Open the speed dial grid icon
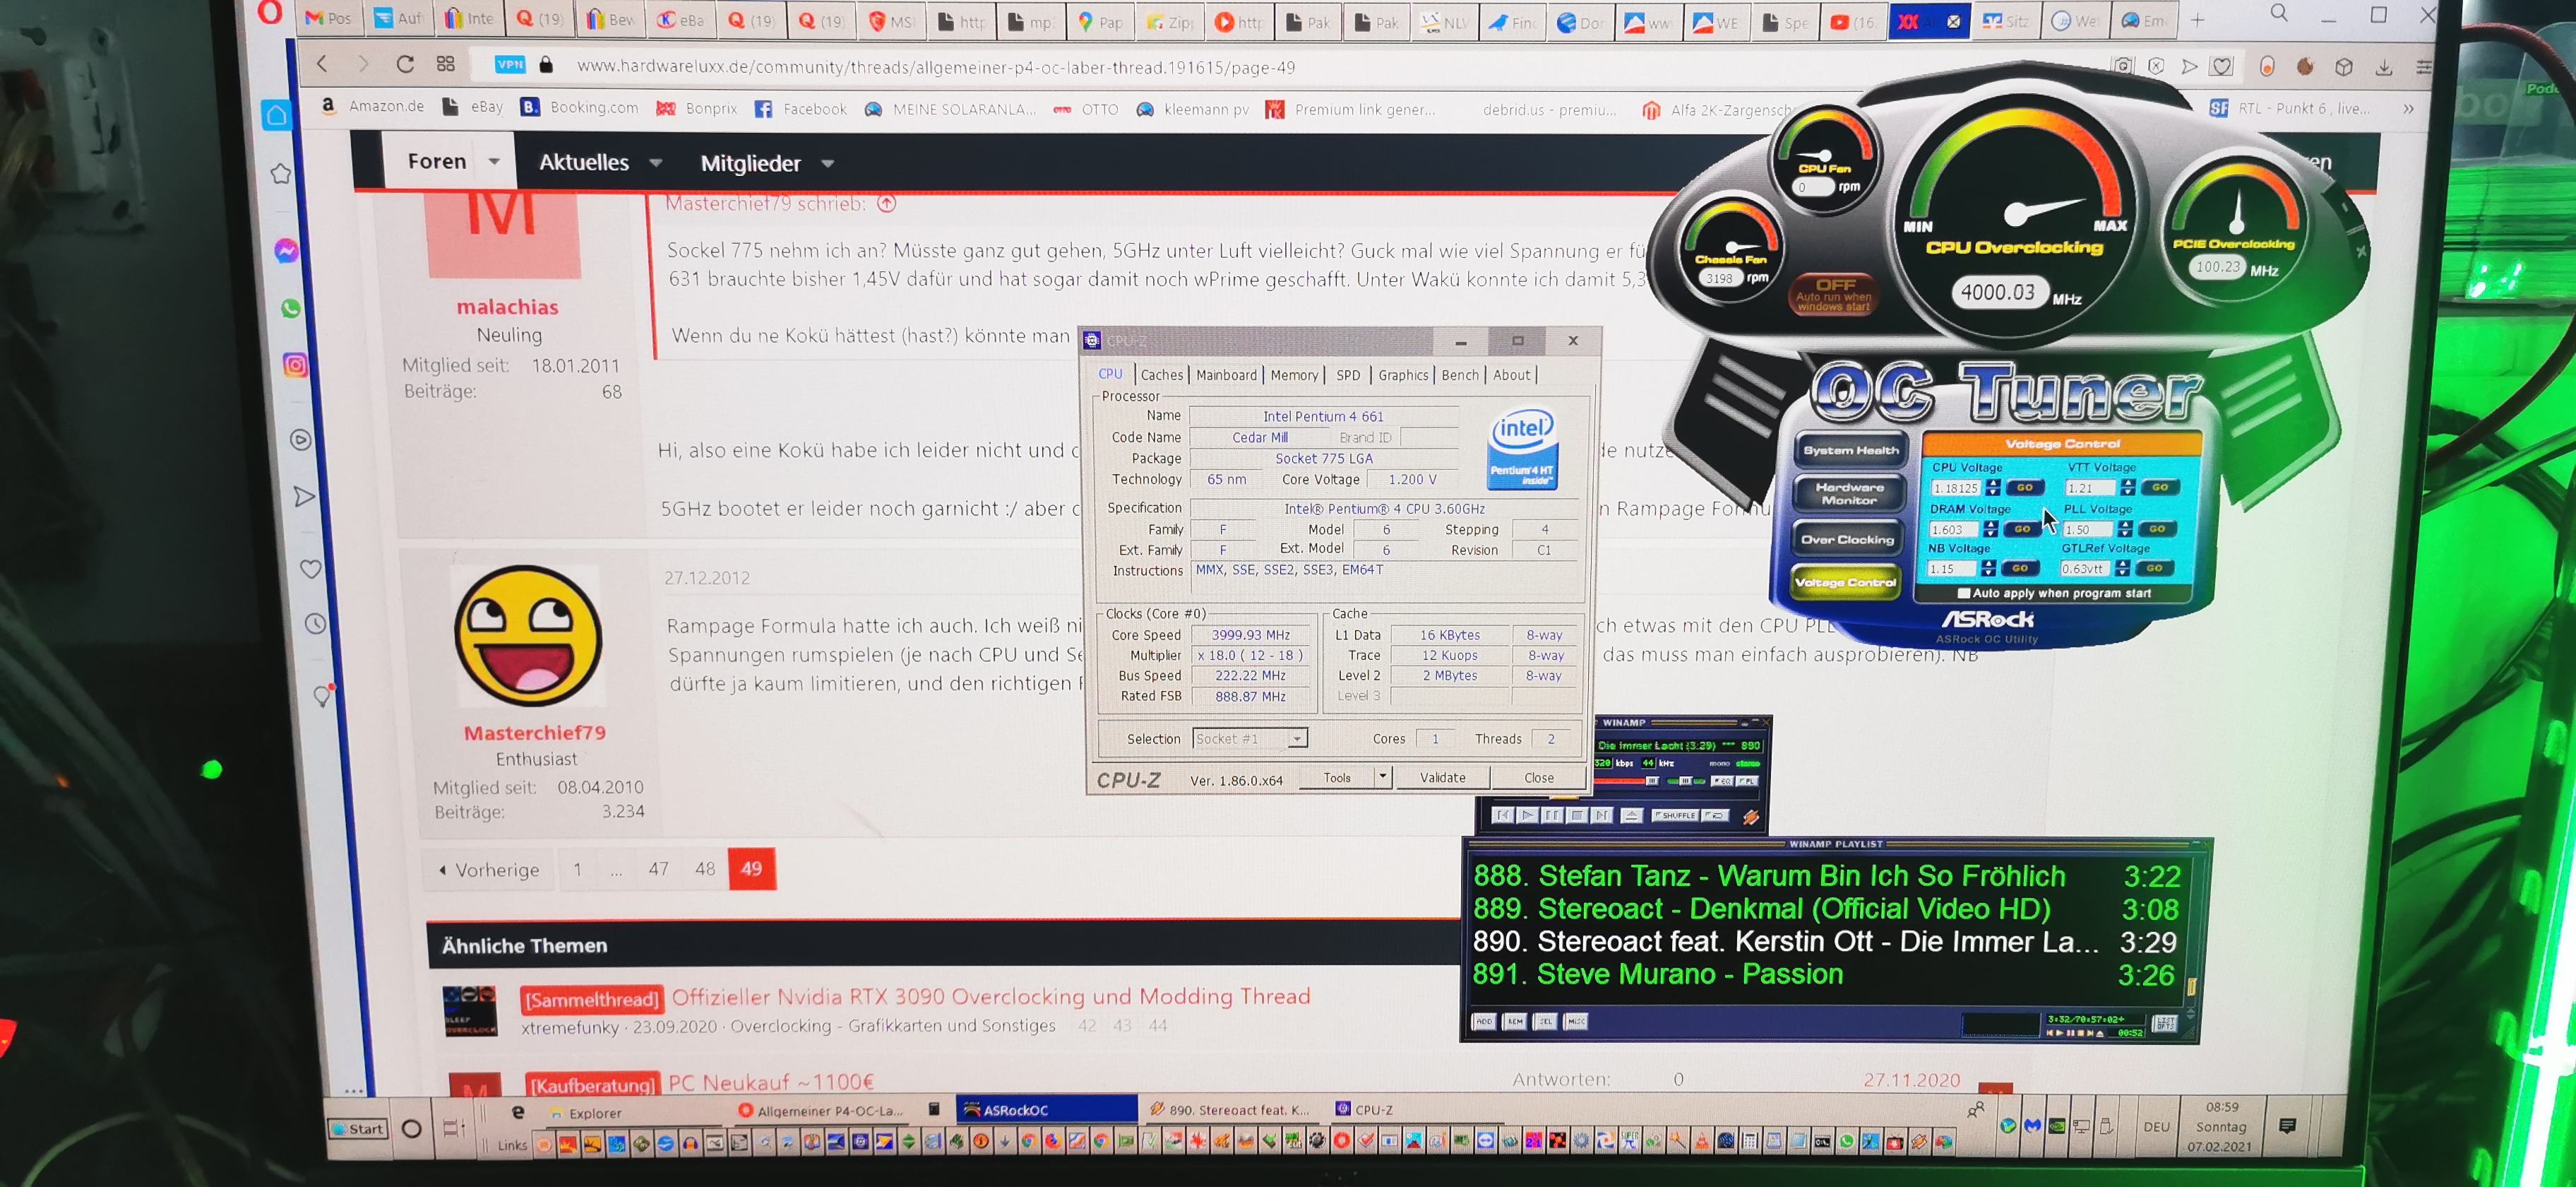The width and height of the screenshot is (2576, 1187). [446, 64]
